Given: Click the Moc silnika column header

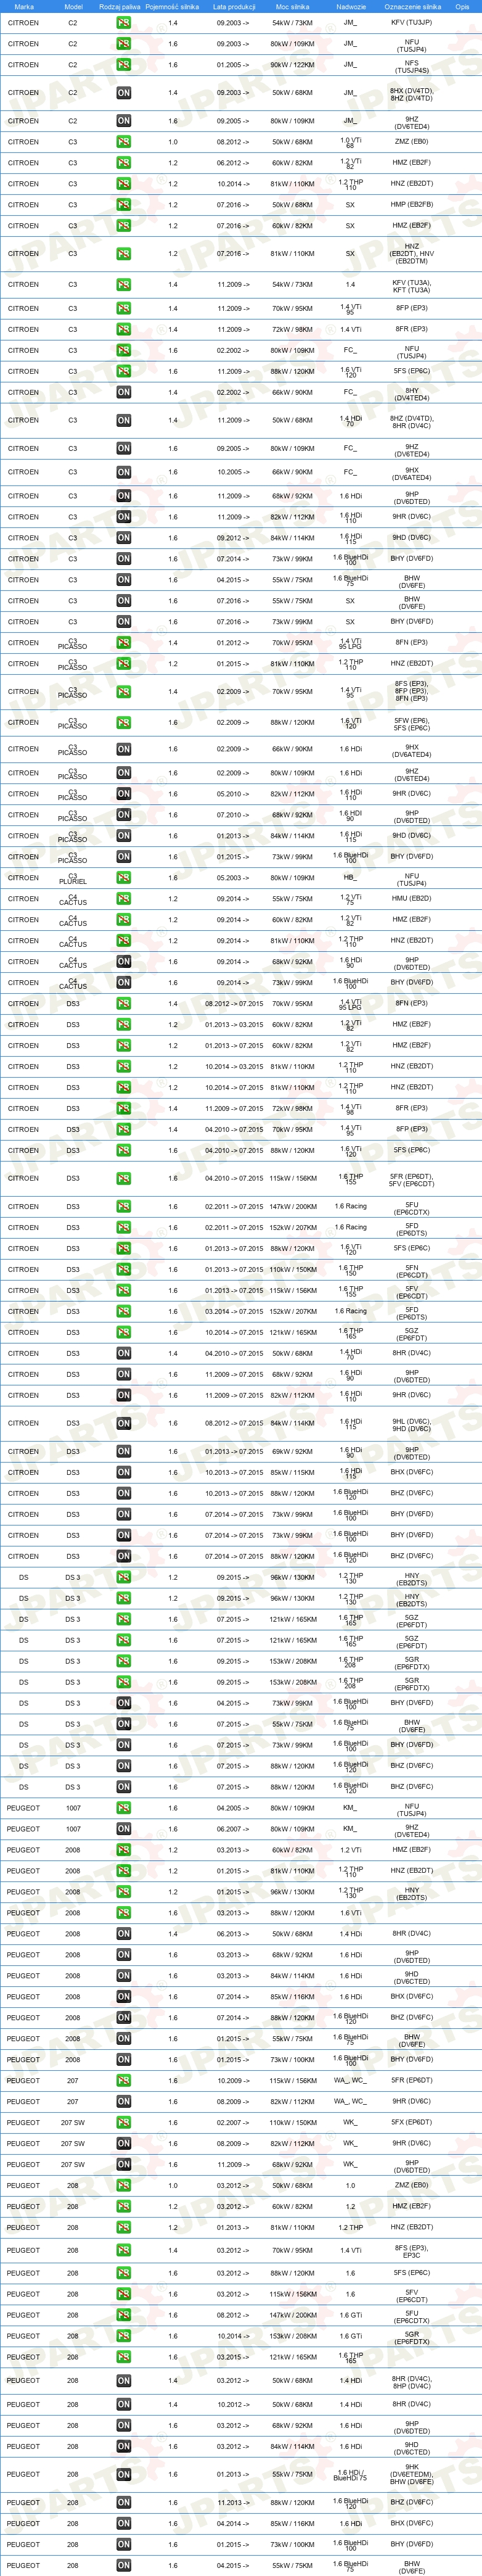Looking at the screenshot, I should click(292, 6).
